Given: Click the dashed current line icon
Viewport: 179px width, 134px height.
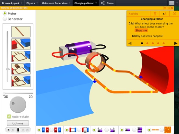Looking at the screenshot, I should pos(155,130).
